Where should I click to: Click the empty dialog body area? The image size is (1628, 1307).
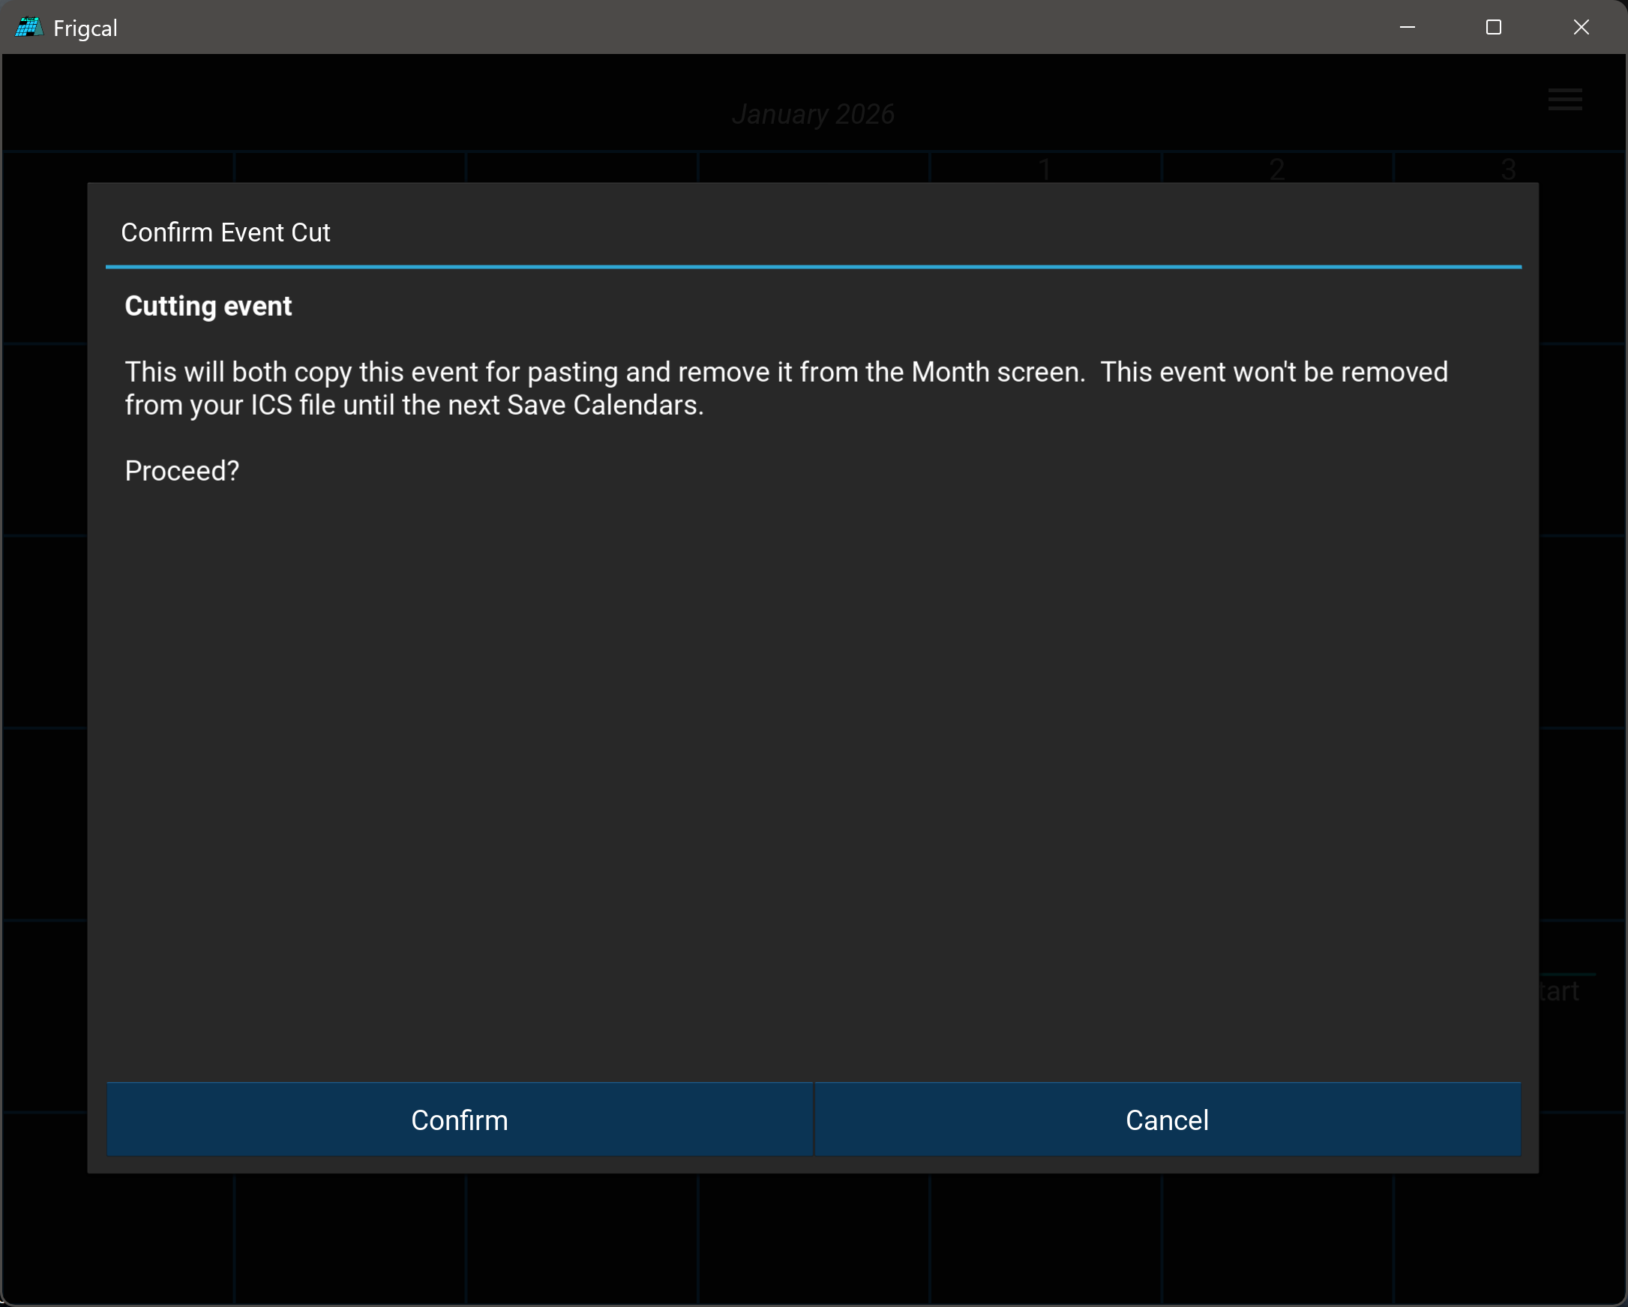point(812,755)
